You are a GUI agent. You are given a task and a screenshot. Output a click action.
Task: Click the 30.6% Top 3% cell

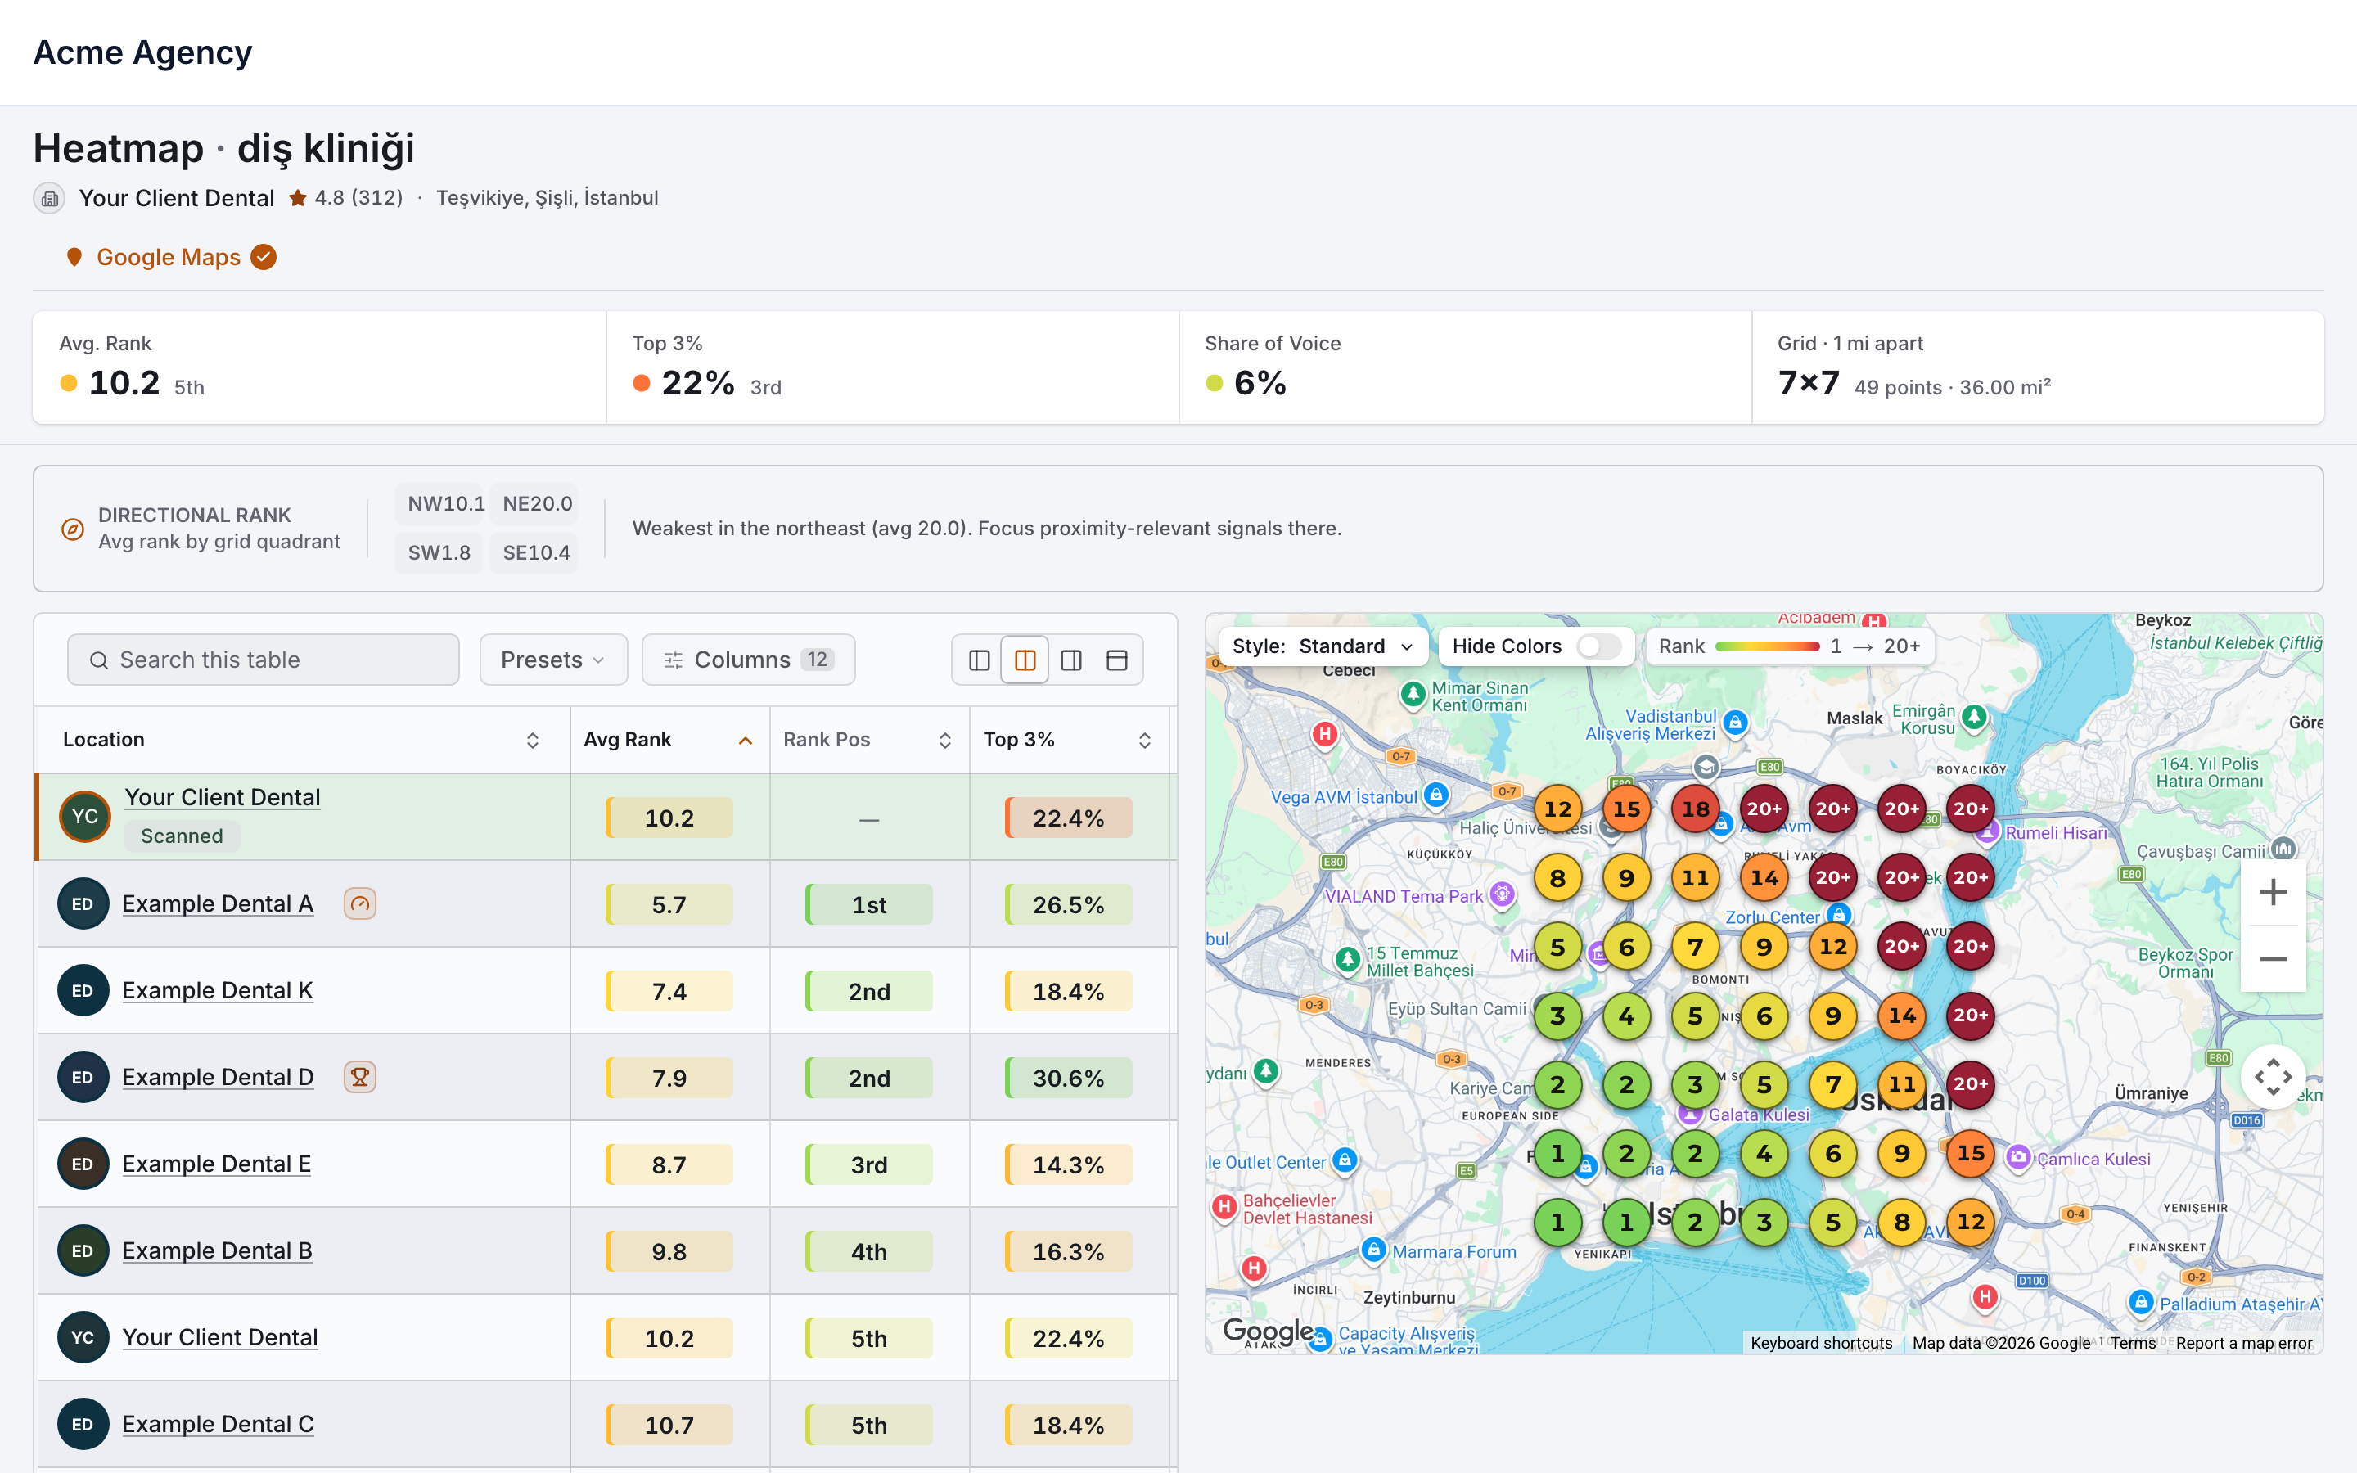(x=1069, y=1079)
